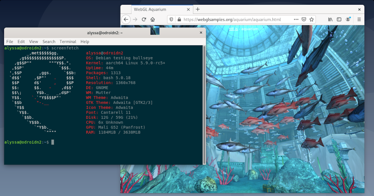Viewport: 374px width, 196px height.
Task: Select the WebGL Aquarium tab
Action: 162,9
